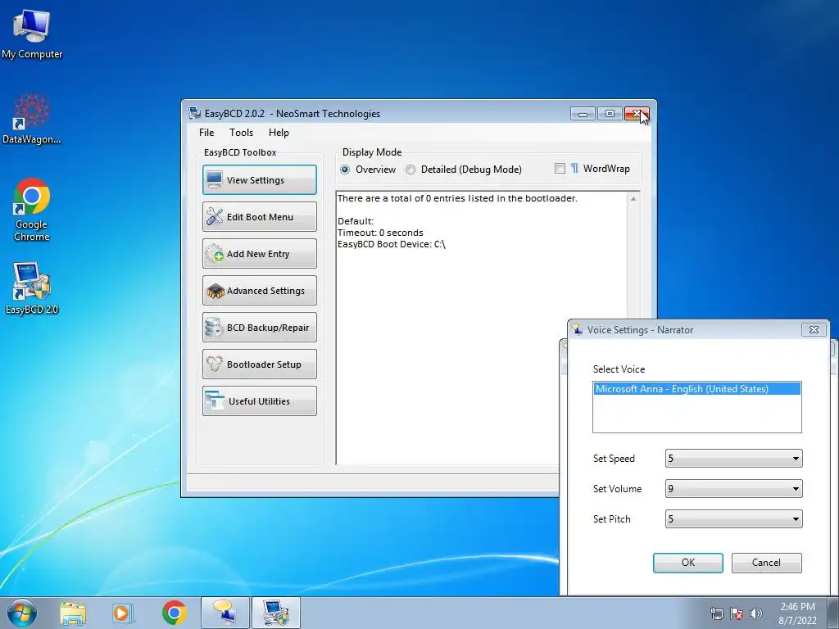The image size is (839, 629).
Task: Launch Google Chrome from desktop shortcut
Action: pos(32,210)
